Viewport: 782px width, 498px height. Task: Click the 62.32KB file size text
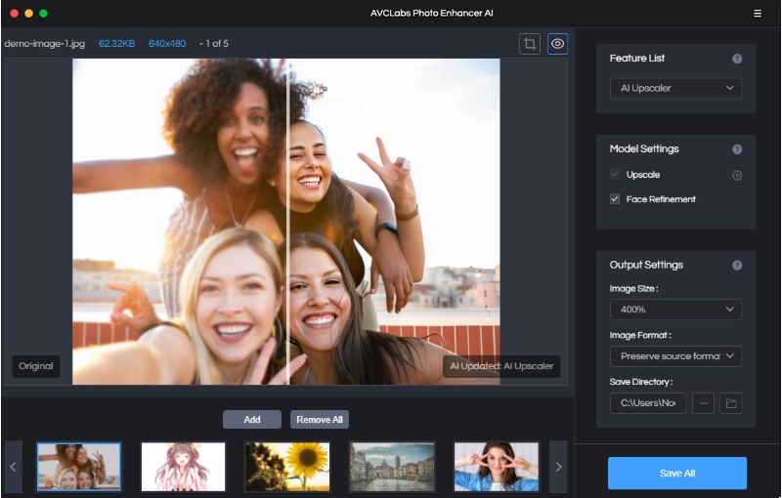tap(116, 44)
